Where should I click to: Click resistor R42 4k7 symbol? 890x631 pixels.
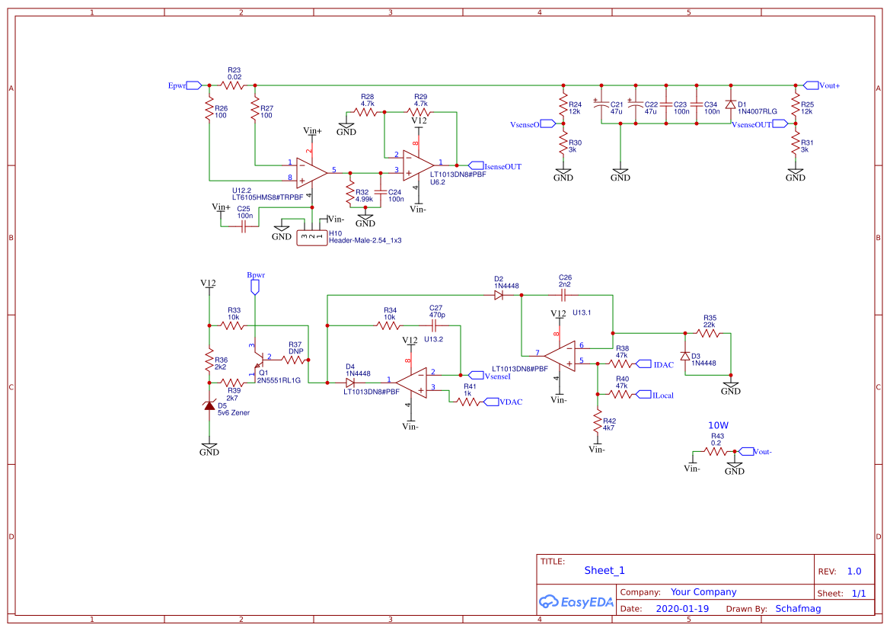point(597,421)
